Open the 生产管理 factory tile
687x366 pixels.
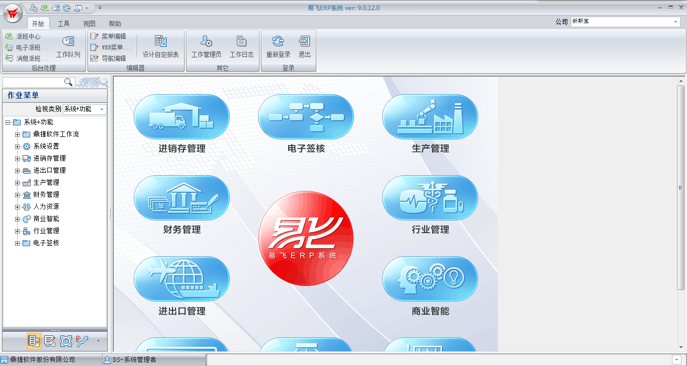coord(430,117)
